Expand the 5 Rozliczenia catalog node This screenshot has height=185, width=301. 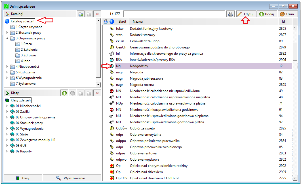[x=7, y=72]
